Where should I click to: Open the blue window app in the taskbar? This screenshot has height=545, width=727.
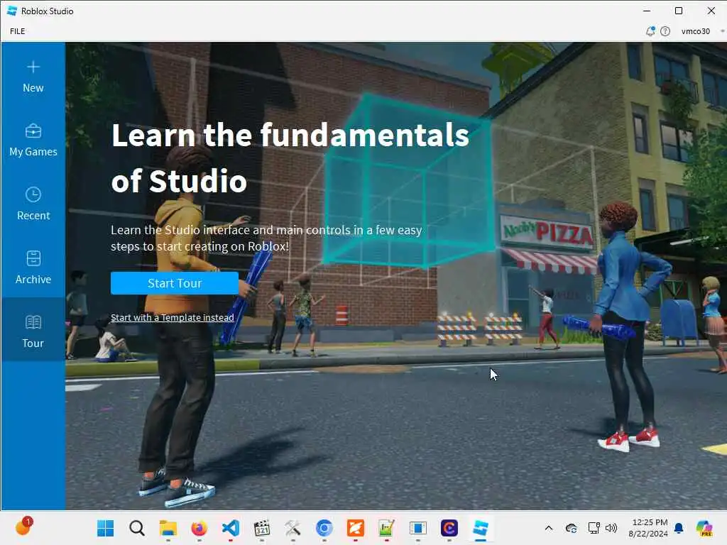click(417, 528)
